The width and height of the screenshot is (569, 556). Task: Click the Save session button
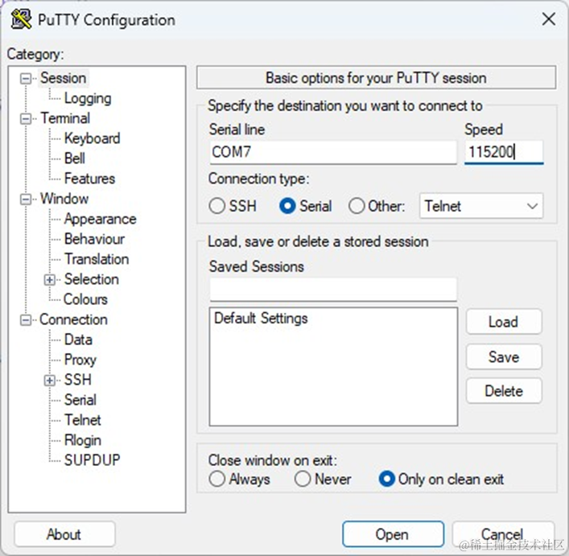(503, 356)
